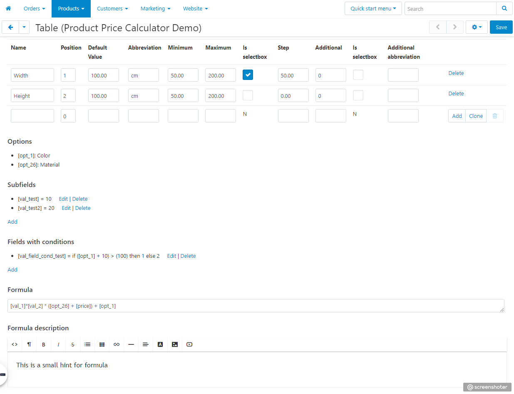Viewport: 514px width, 394px height.
Task: Click the search magnifier icon button
Action: (x=504, y=8)
